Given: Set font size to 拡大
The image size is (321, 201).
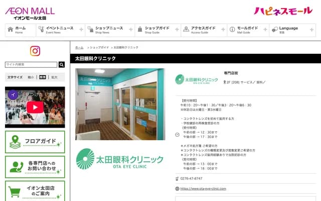Looking at the screenshot, I should [x=54, y=77].
